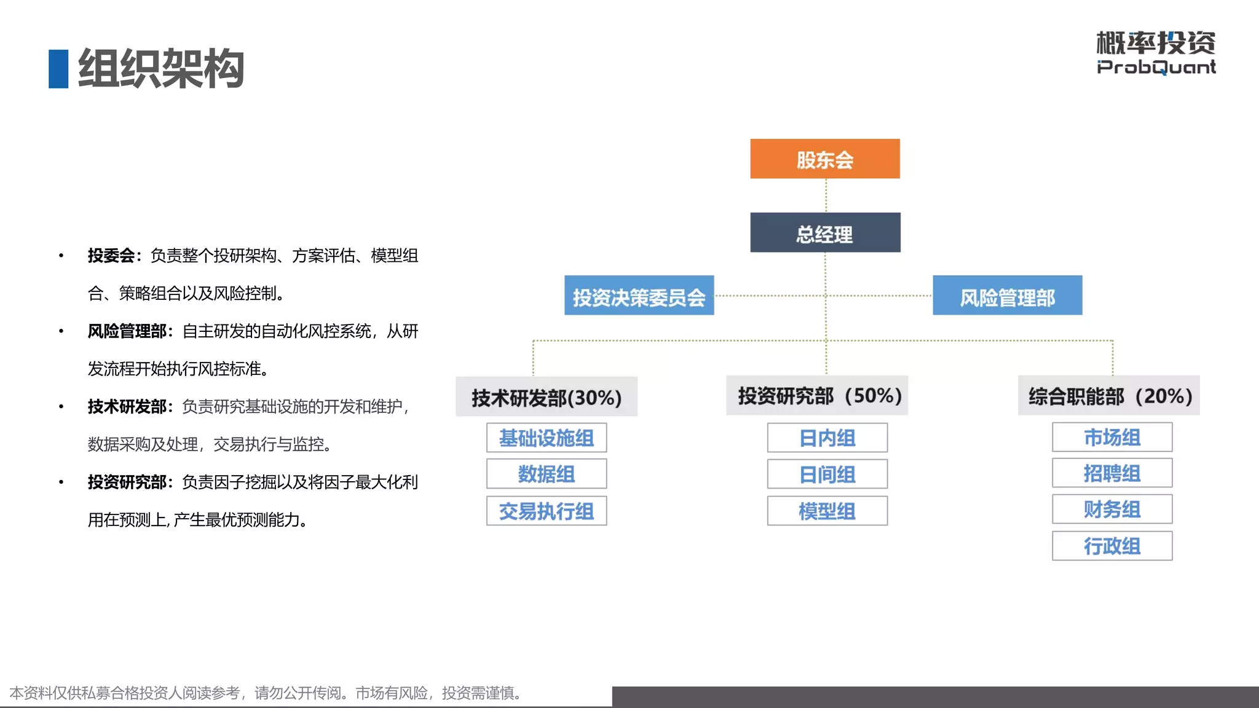Click the line 发流程开始执行风控标准。
1259x708 pixels.
click(x=179, y=369)
